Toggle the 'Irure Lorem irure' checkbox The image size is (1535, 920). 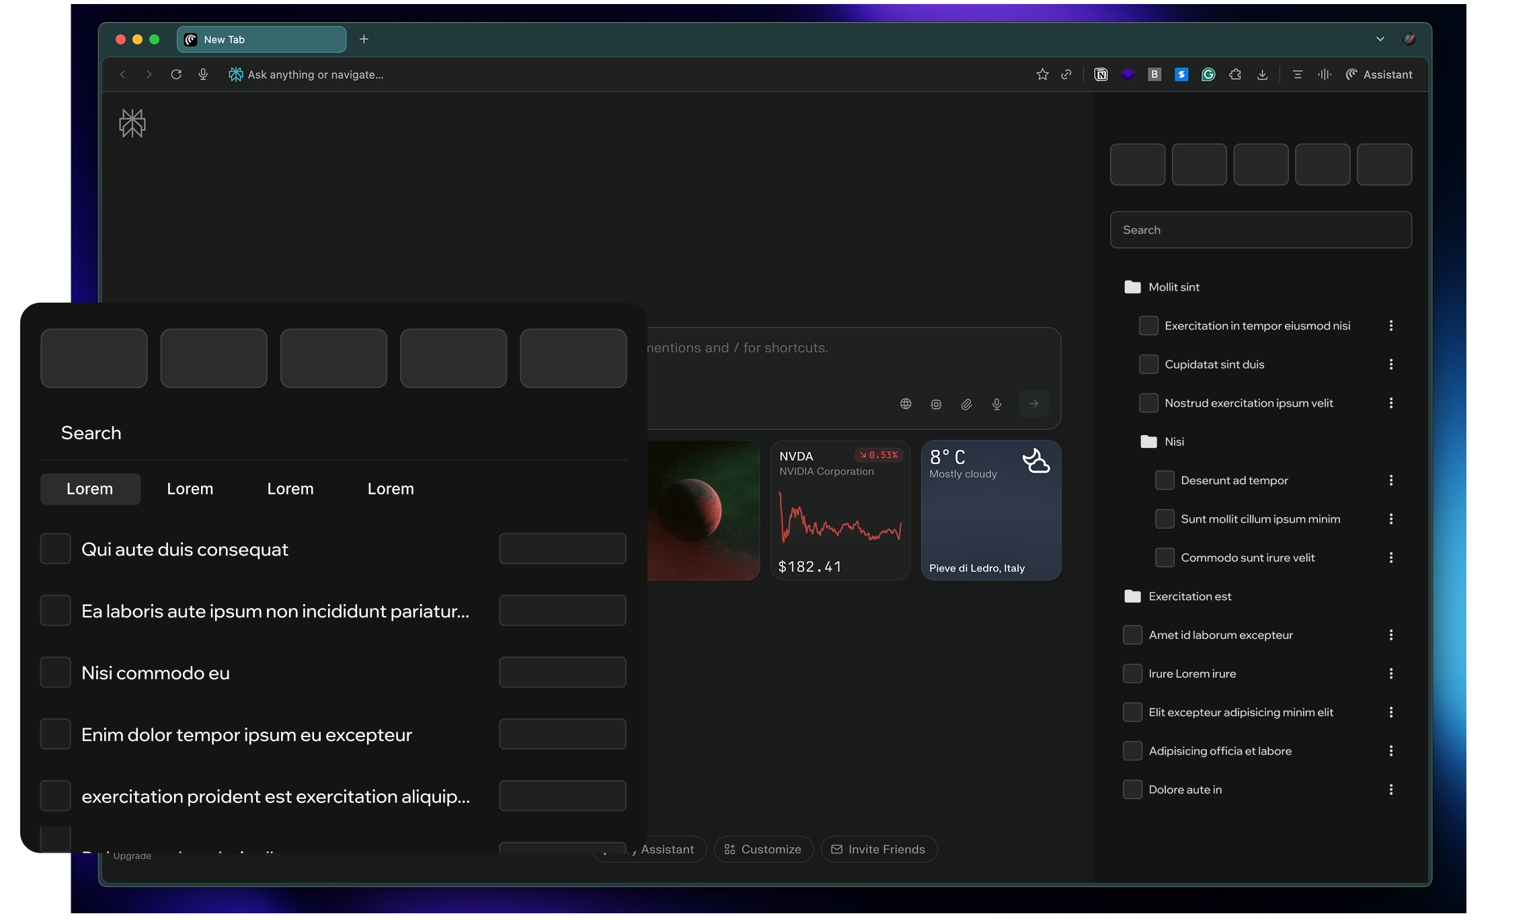(x=1132, y=674)
